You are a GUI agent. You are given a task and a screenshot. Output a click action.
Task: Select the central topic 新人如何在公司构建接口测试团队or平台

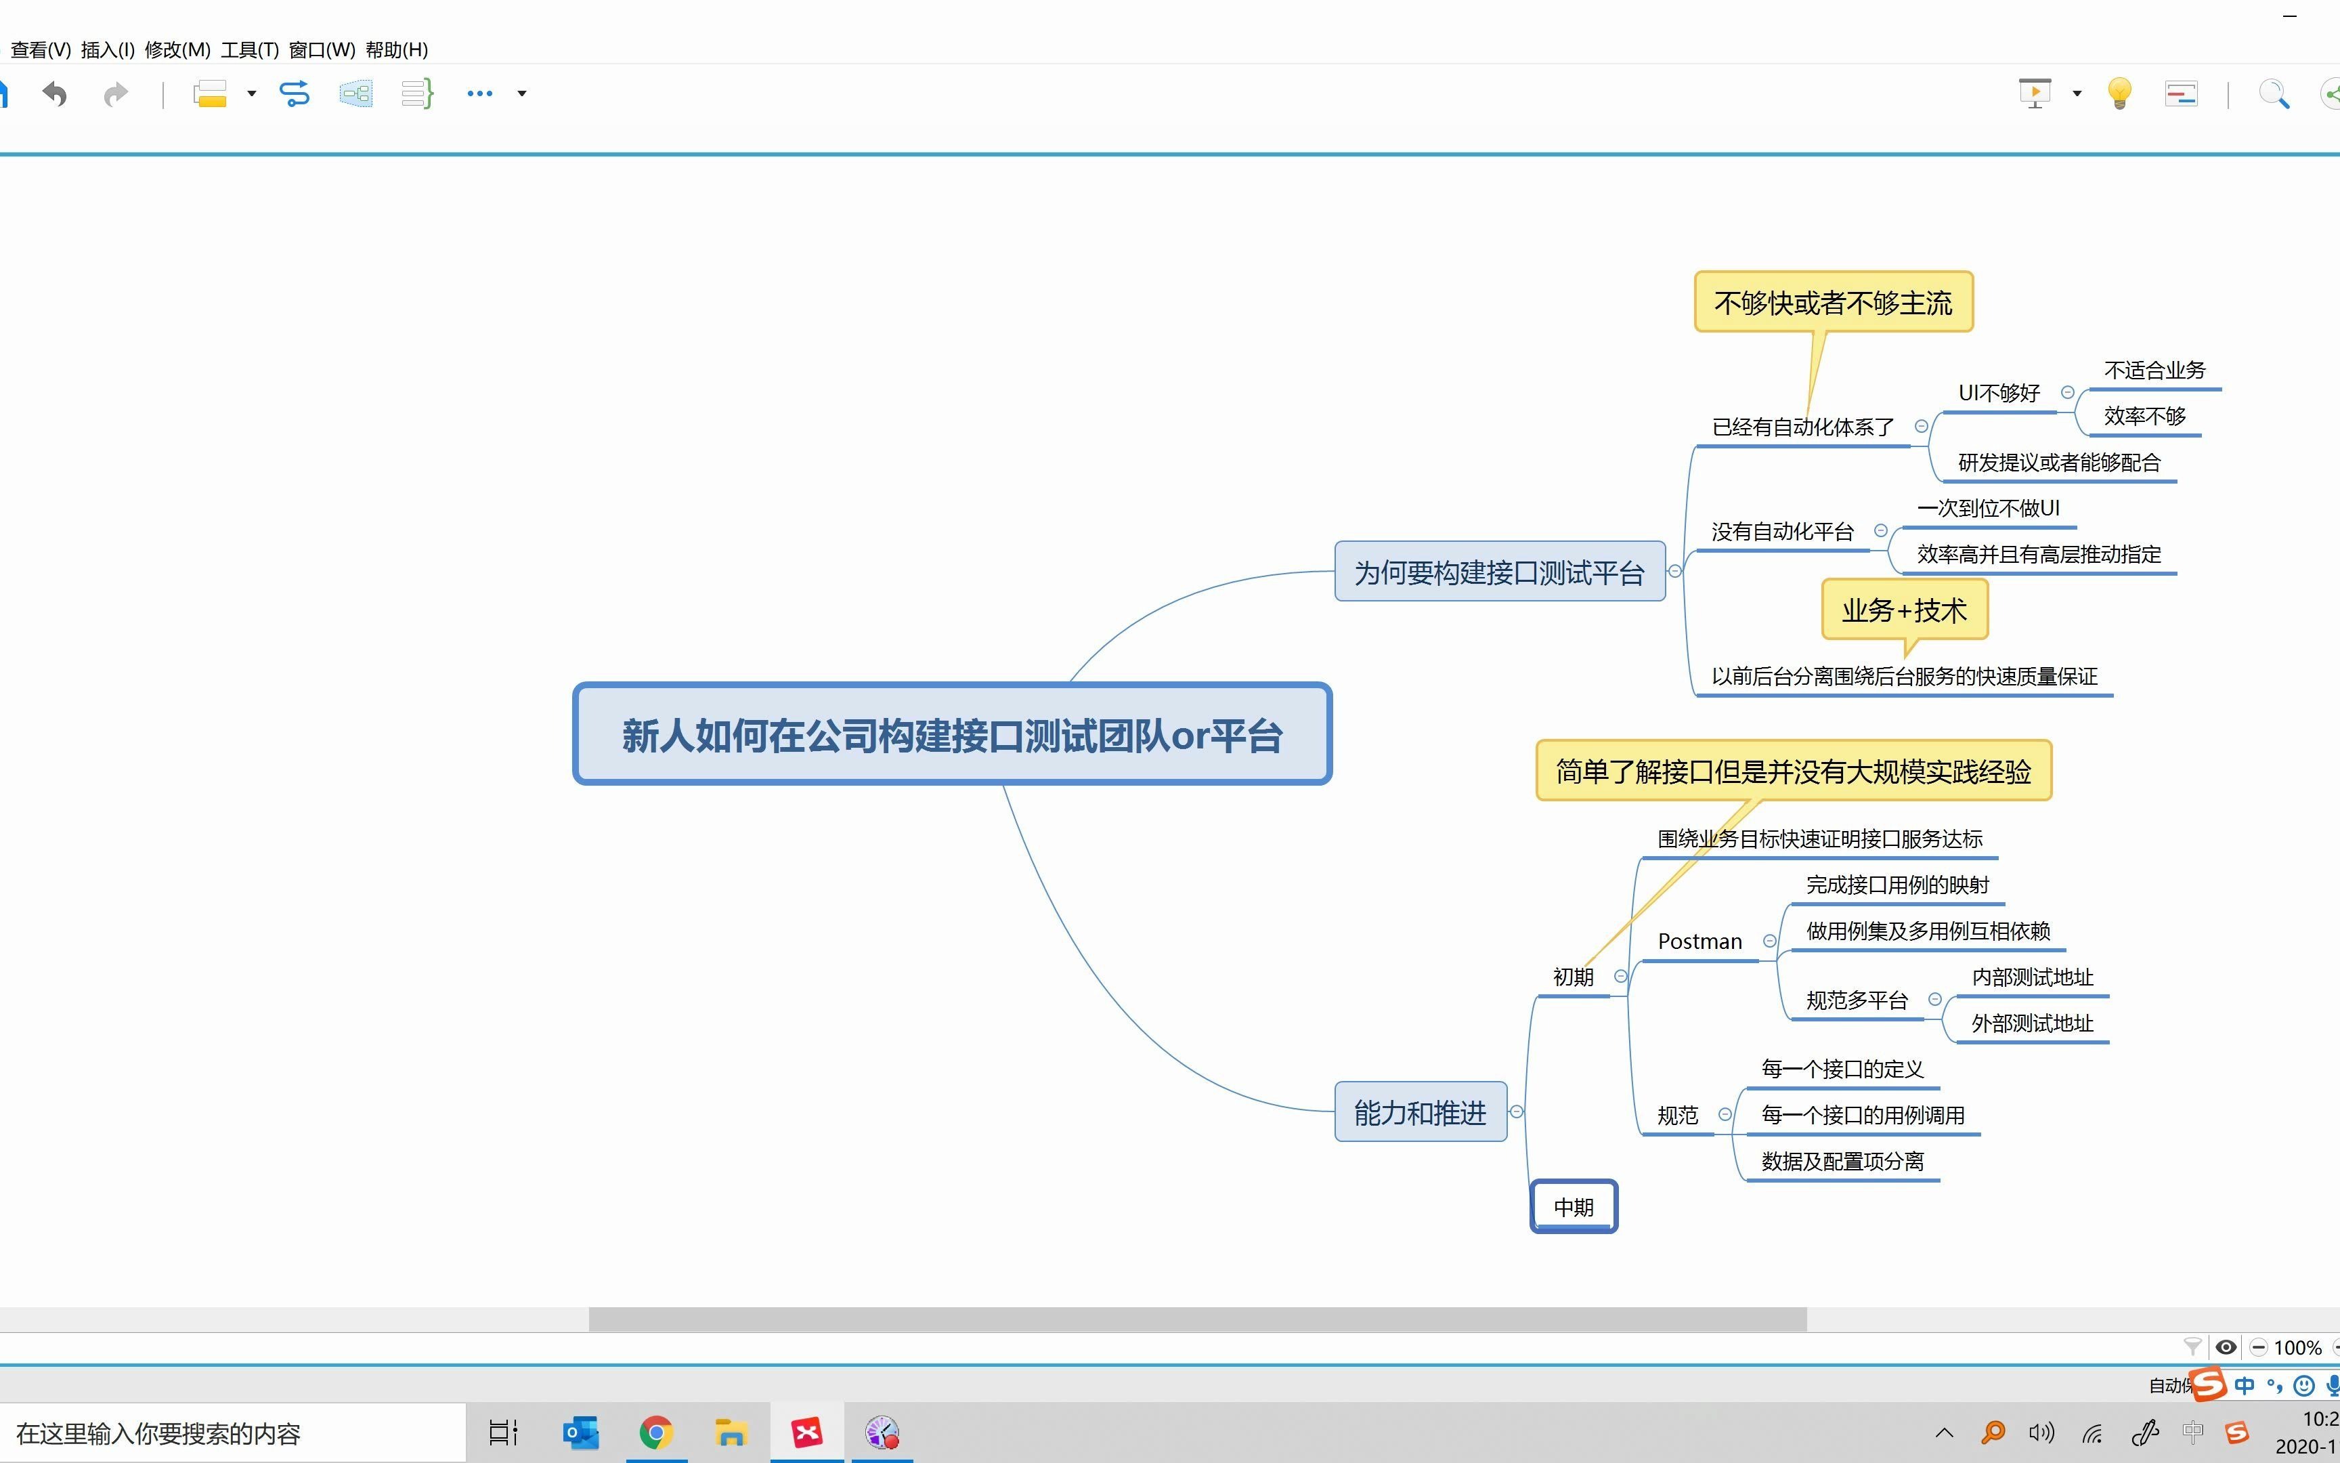953,734
